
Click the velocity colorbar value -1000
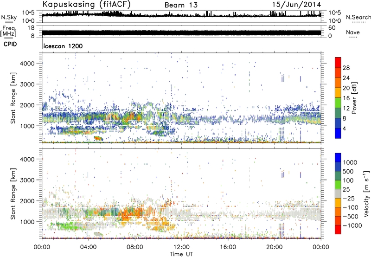pos(352,225)
